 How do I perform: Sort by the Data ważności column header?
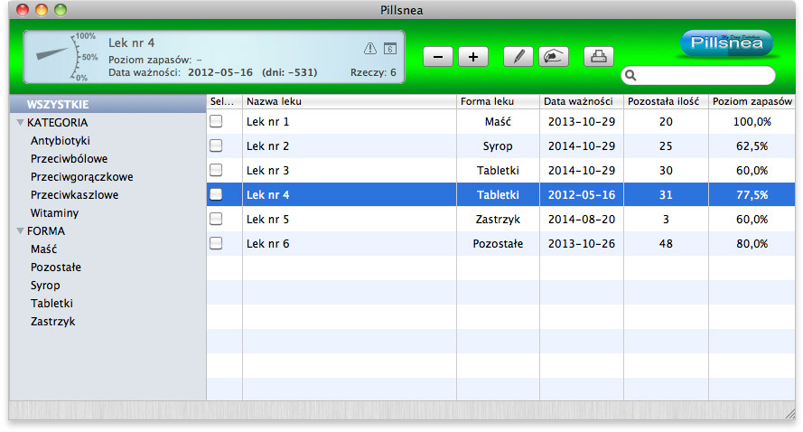[582, 101]
